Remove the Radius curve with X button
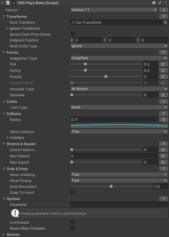 click(164, 120)
